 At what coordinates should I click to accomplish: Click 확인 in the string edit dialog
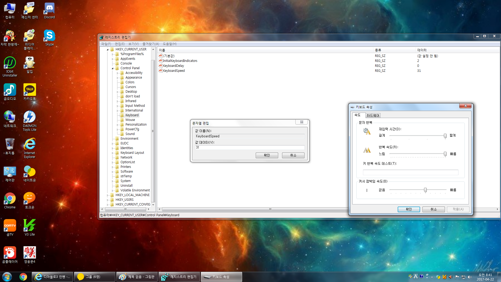267,155
